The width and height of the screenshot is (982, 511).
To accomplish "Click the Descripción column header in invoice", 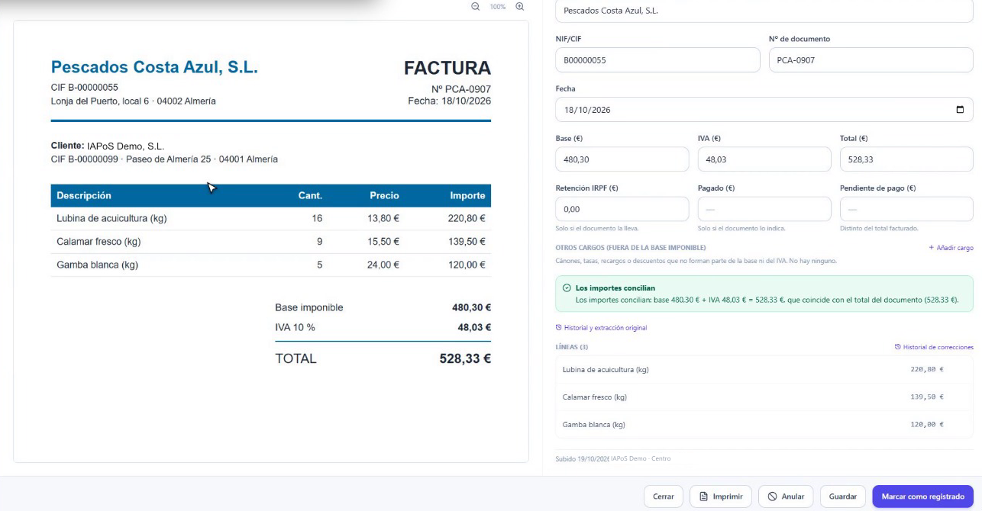I will (84, 196).
